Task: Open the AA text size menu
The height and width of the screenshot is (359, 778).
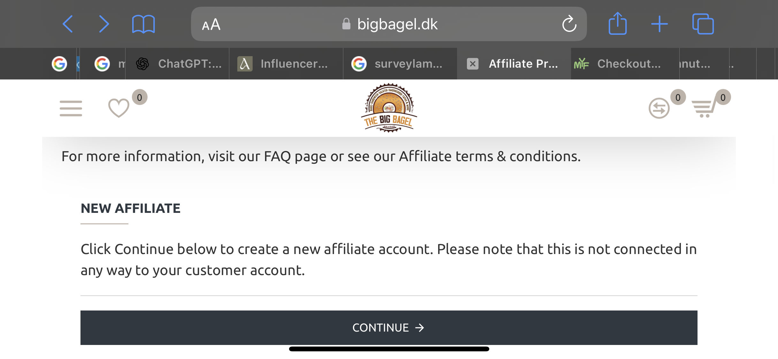Action: pos(211,25)
